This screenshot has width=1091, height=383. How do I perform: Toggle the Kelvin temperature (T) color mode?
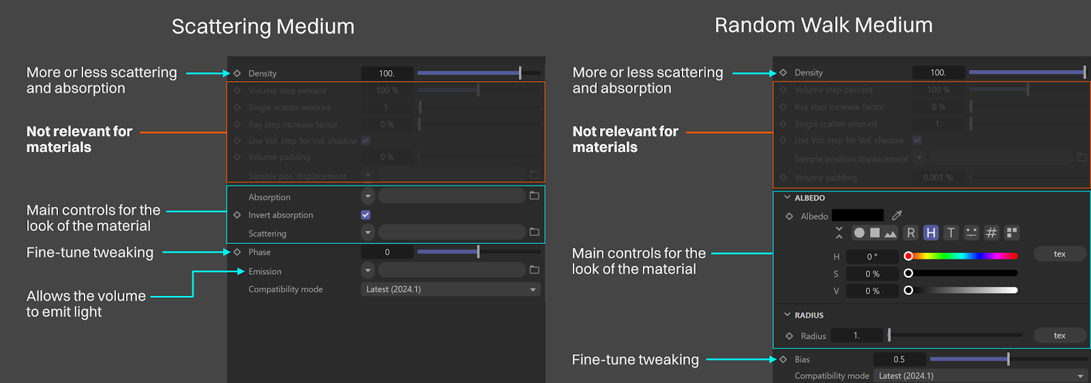tap(951, 233)
